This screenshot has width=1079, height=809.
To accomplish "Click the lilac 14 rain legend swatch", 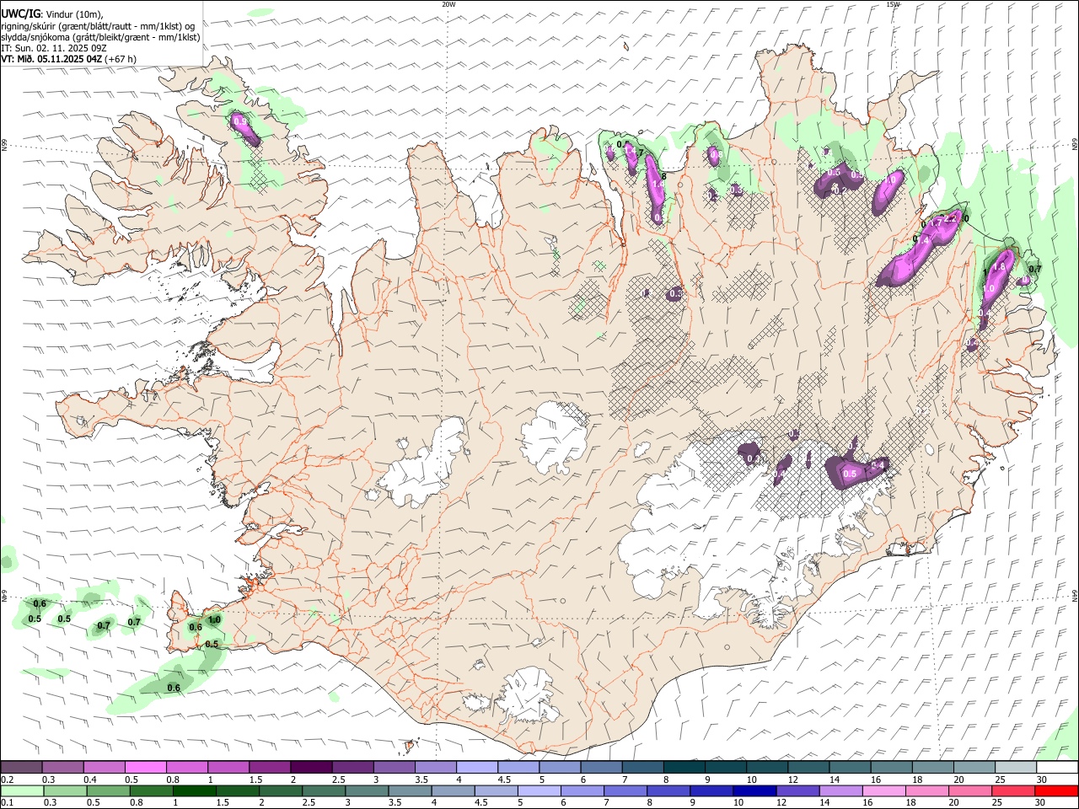I will (840, 790).
